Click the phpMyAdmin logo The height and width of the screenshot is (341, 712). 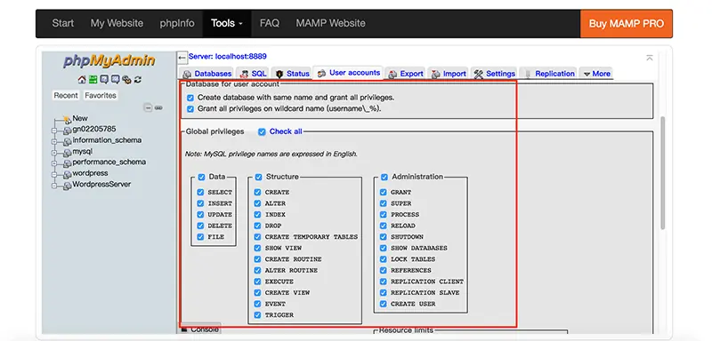click(x=109, y=61)
